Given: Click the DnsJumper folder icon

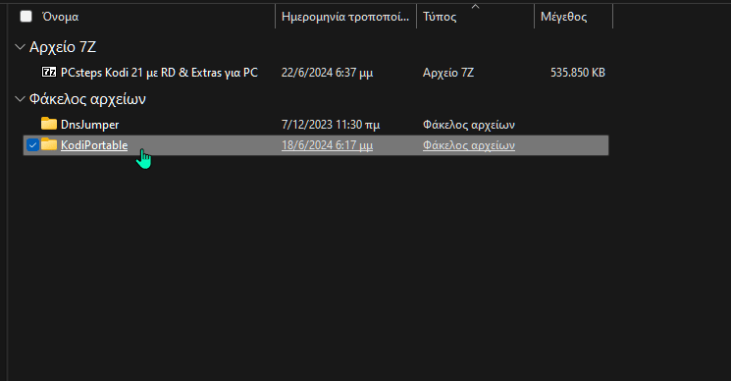Looking at the screenshot, I should [49, 124].
